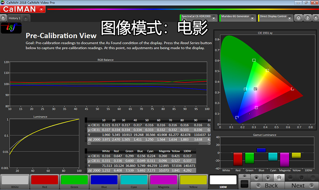This screenshot has height=190, width=319.
Task: Restore down the CalMAN window
Action: pos(306,3)
